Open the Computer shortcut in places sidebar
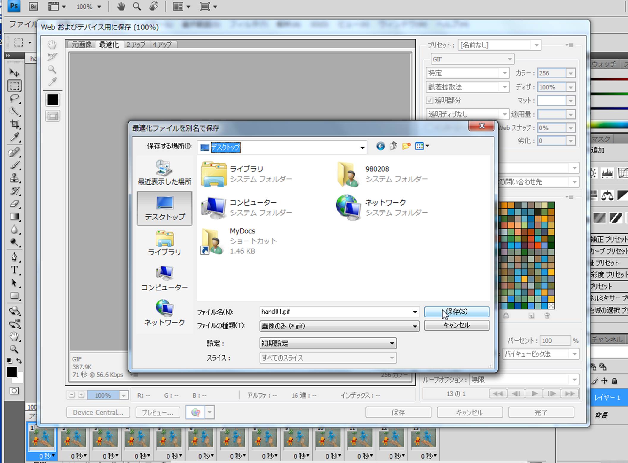This screenshot has height=463, width=628. [x=164, y=278]
